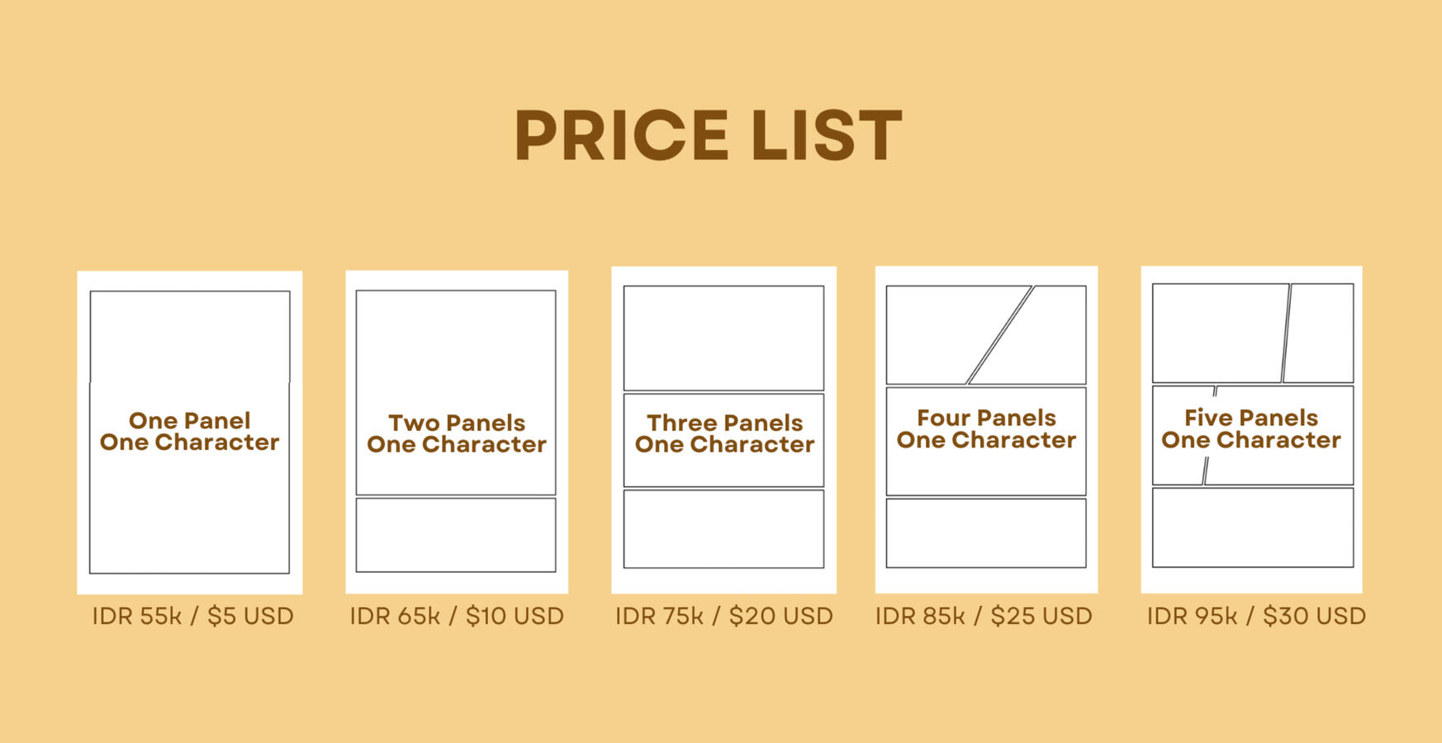This screenshot has height=743, width=1442.
Task: Click top-left panel of Five Panels layout
Action: click(x=1218, y=333)
